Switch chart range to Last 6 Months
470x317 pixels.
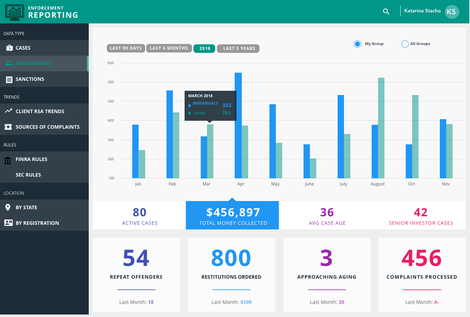point(169,48)
